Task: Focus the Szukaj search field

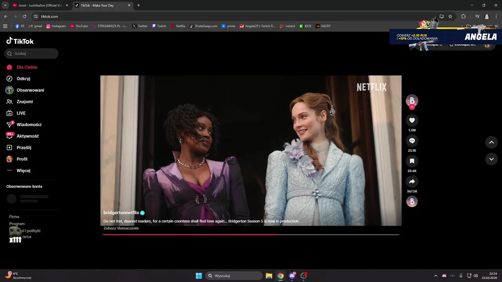Action: (x=31, y=54)
